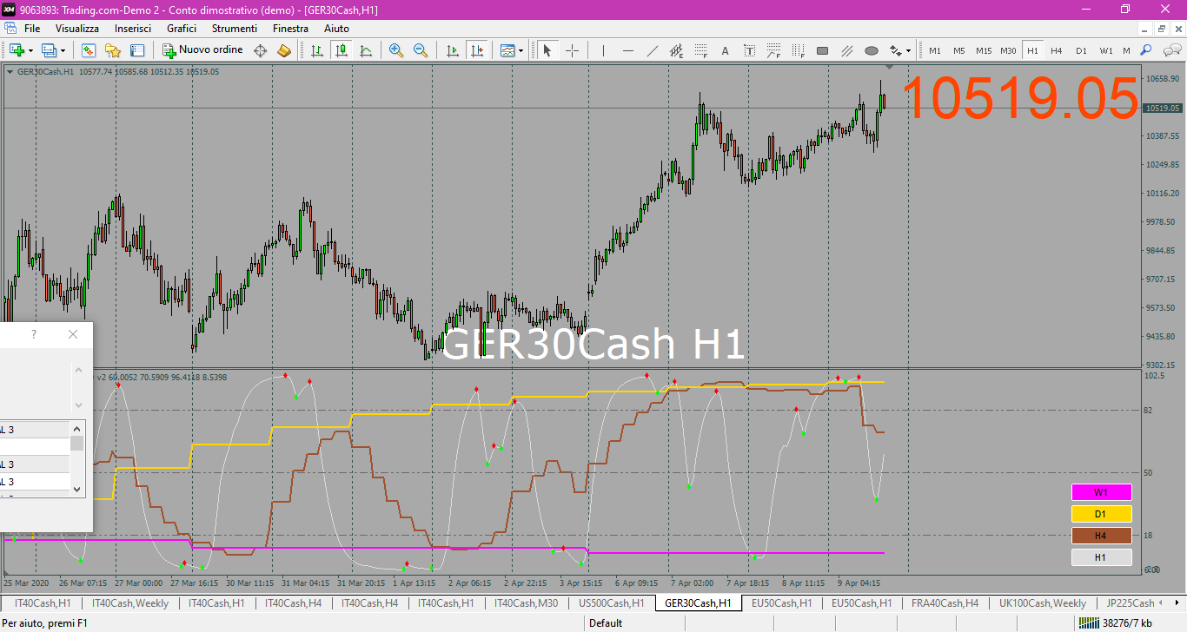Open the search magnifier icon

tap(1146, 50)
